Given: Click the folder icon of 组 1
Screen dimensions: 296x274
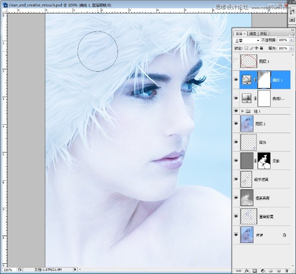Looking at the screenshot, I should (x=248, y=111).
